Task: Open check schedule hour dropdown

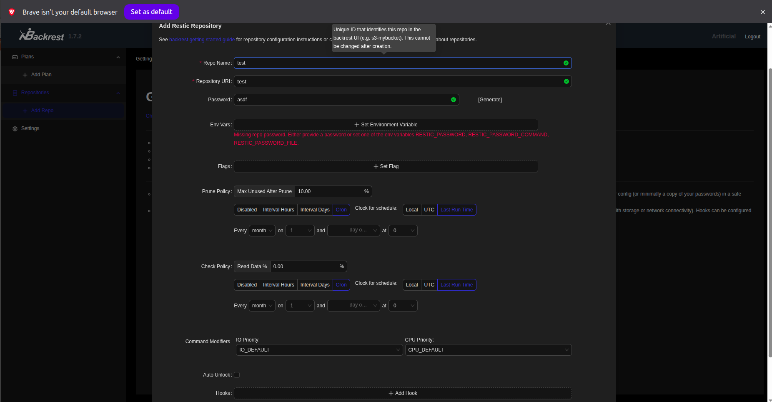Action: (403, 306)
